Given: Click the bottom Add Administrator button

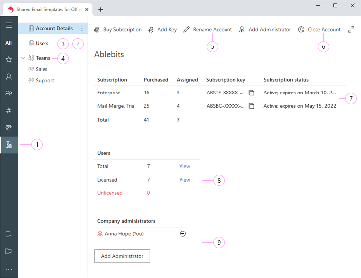Looking at the screenshot, I should 122,256.
